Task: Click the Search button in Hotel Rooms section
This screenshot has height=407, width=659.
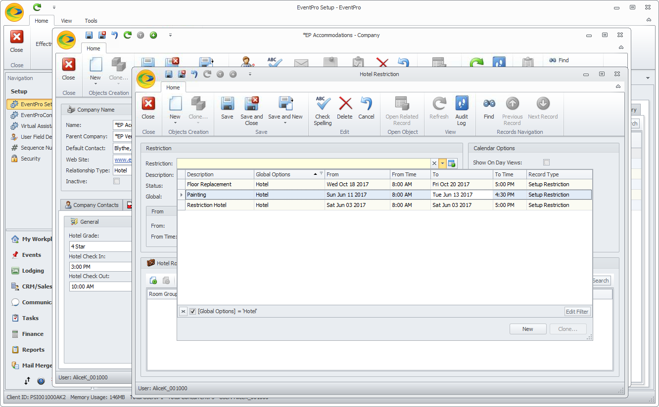Action: [601, 281]
